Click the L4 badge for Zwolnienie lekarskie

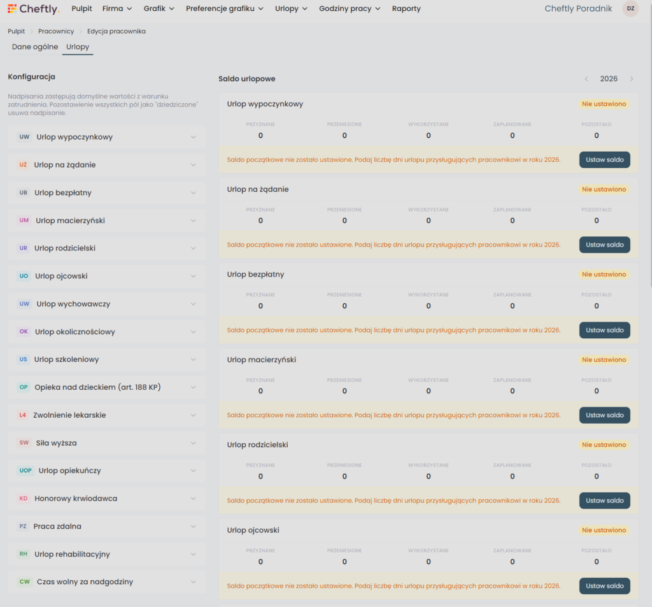click(23, 415)
